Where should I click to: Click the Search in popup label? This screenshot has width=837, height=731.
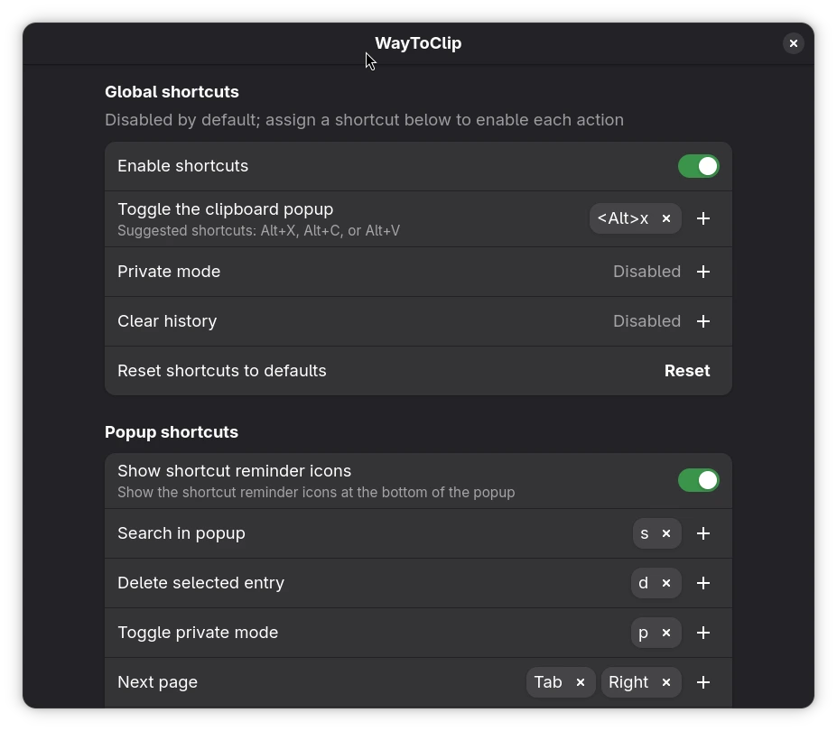181,533
